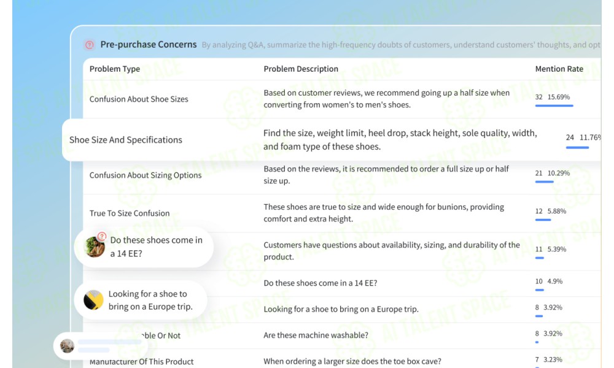Click the "Looking for a shoe" Europe trip chat bubble

141,300
